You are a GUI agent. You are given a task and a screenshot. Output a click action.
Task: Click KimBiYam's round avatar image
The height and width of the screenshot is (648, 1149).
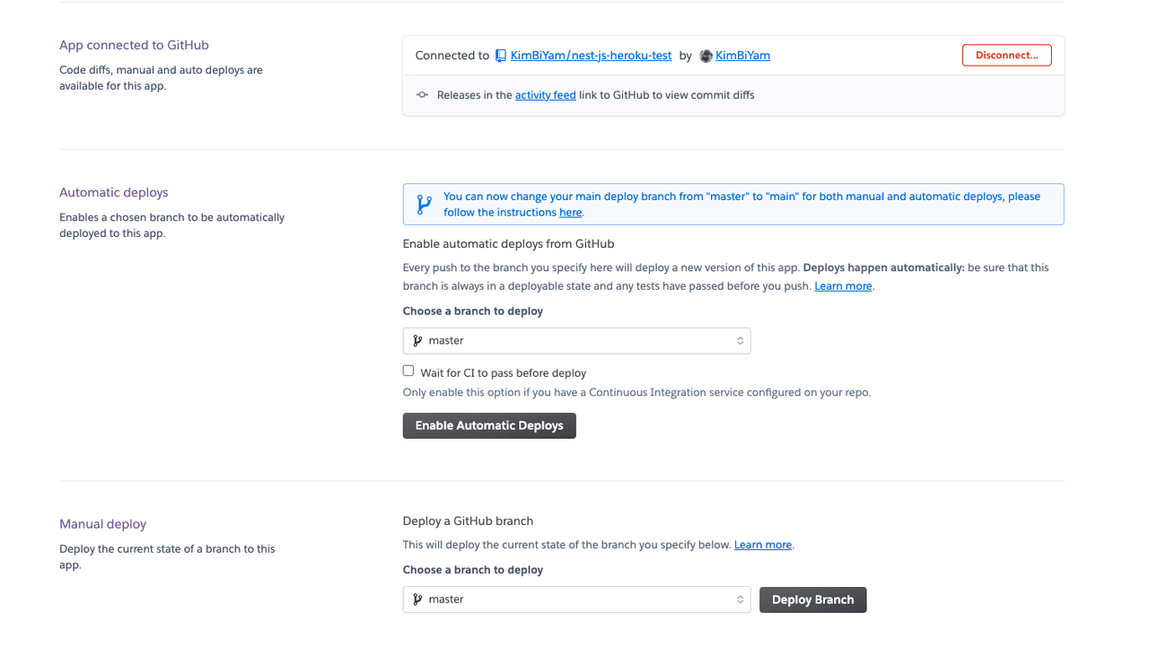706,56
